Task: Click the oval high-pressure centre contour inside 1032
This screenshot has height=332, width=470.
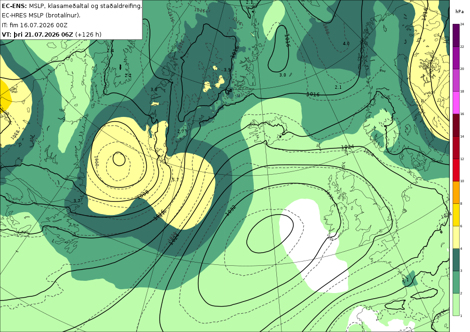Action: 270,234
